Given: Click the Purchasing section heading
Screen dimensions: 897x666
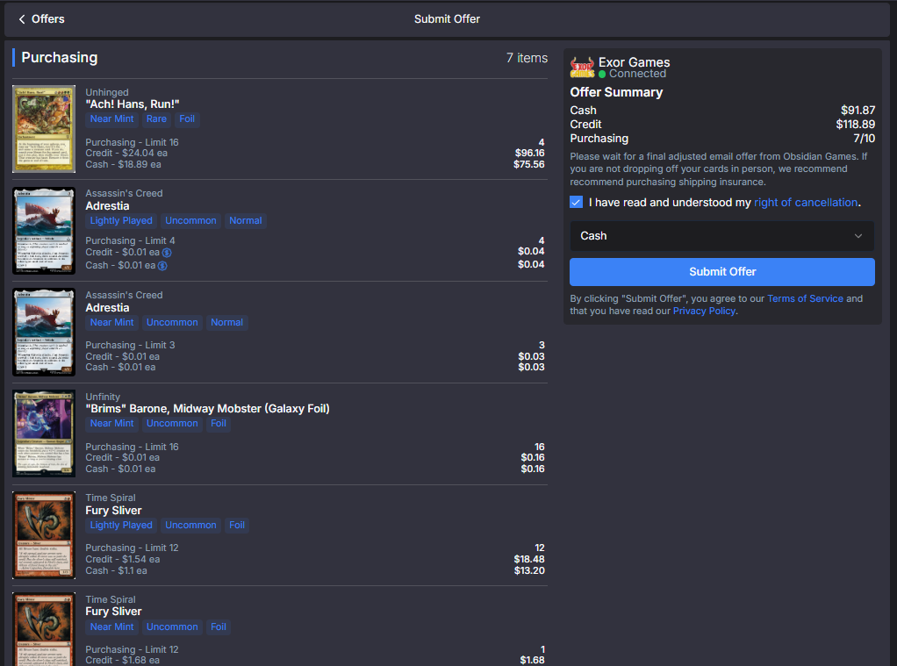Looking at the screenshot, I should (60, 57).
